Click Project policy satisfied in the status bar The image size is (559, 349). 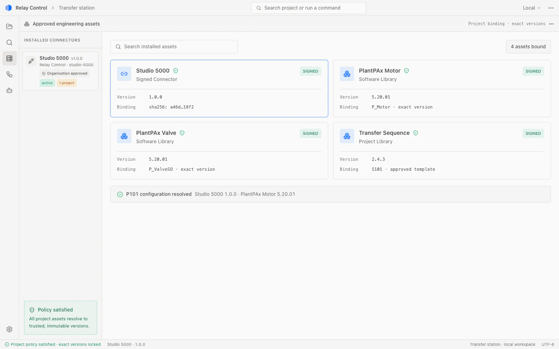[56, 345]
